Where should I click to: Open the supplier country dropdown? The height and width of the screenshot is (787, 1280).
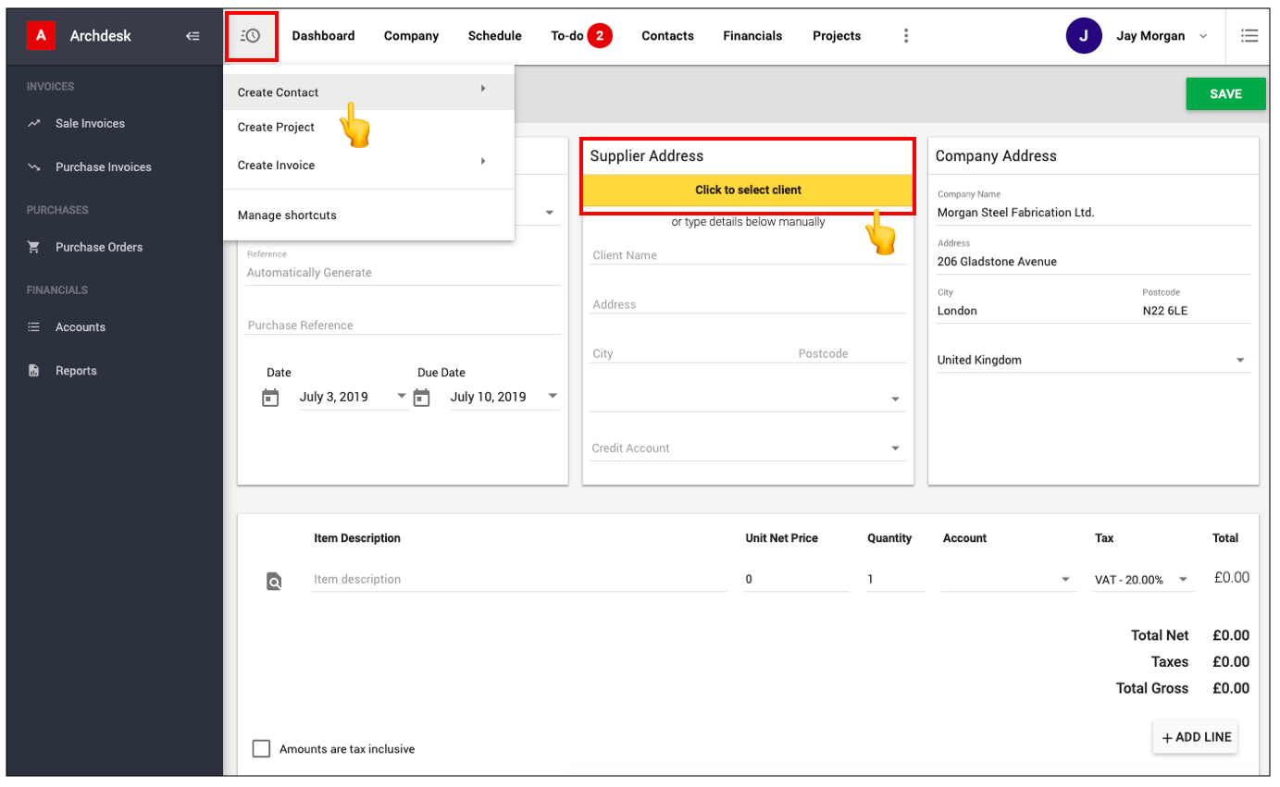coord(748,399)
